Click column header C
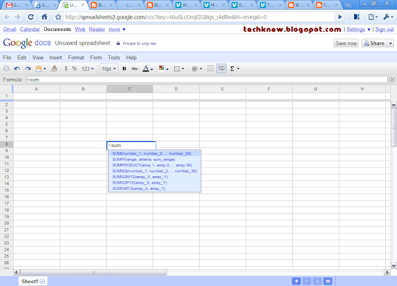 click(130, 89)
